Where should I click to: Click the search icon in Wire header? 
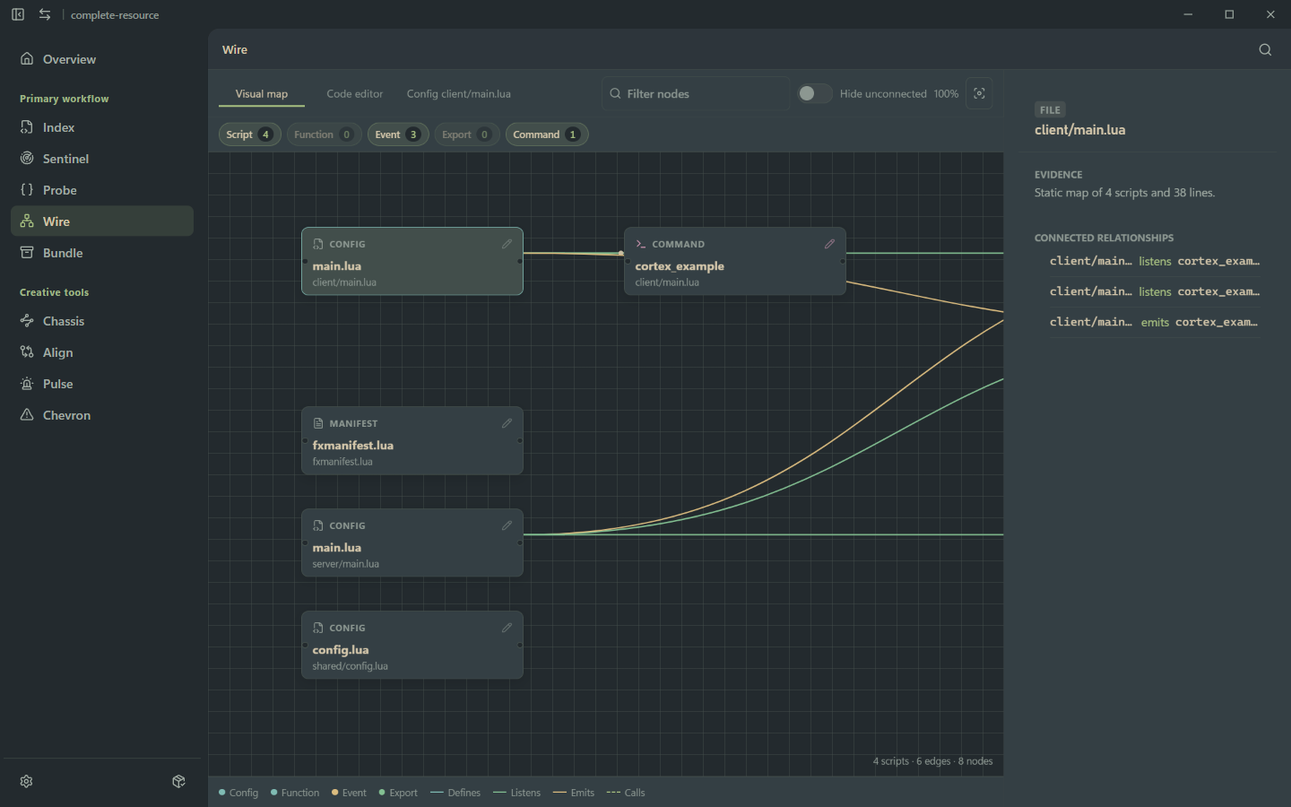pyautogui.click(x=1265, y=49)
